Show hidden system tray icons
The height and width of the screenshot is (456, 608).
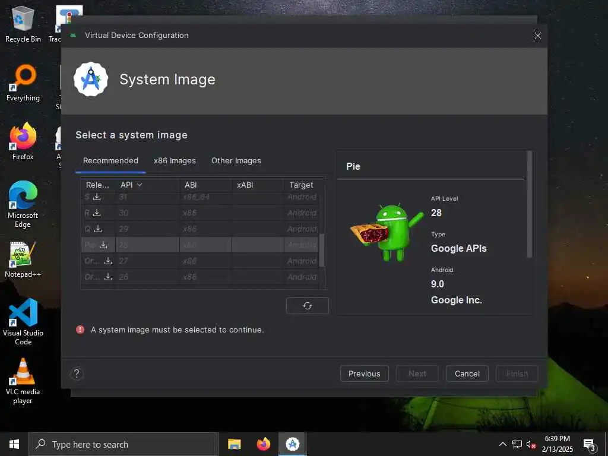click(502, 444)
